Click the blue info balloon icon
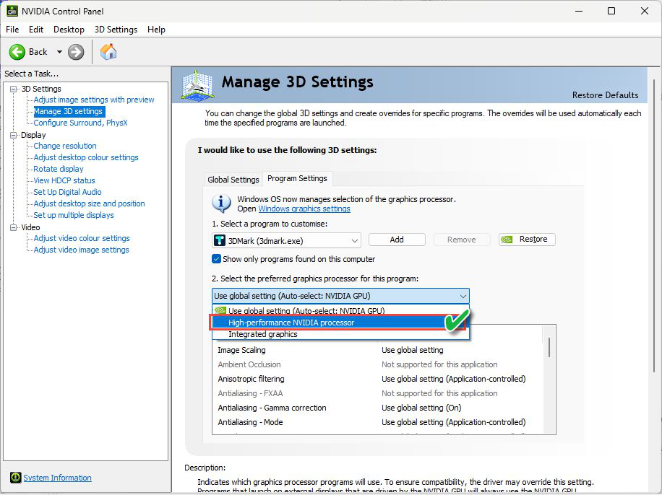The image size is (662, 495). pos(221,203)
